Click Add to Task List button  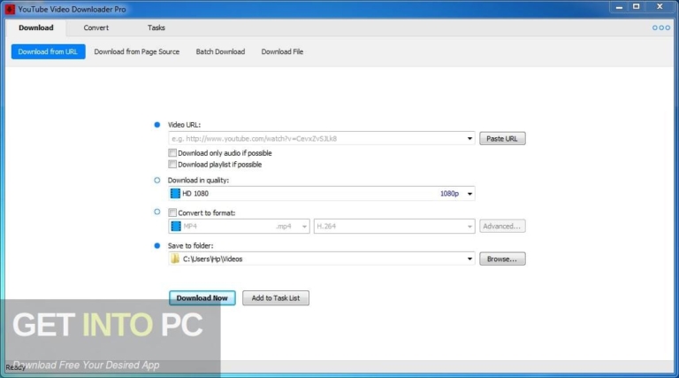tap(276, 298)
